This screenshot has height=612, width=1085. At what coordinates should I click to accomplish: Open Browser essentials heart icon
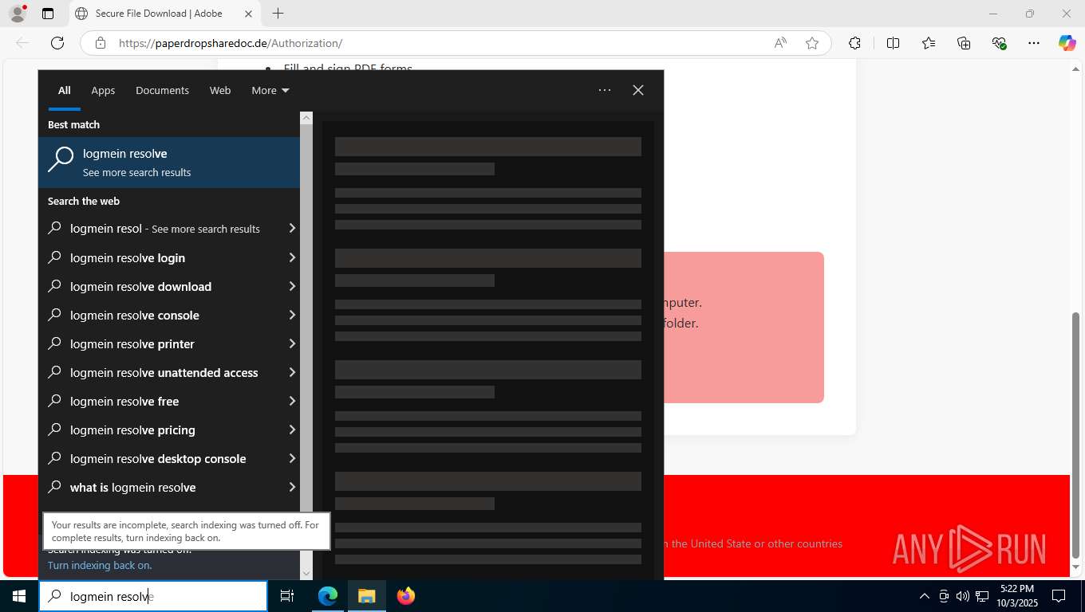coord(999,43)
